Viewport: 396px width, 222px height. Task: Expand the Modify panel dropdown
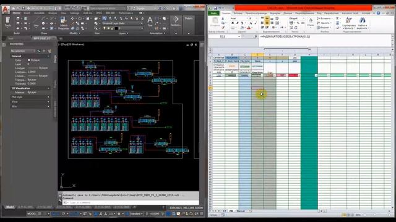pyautogui.click(x=75, y=33)
